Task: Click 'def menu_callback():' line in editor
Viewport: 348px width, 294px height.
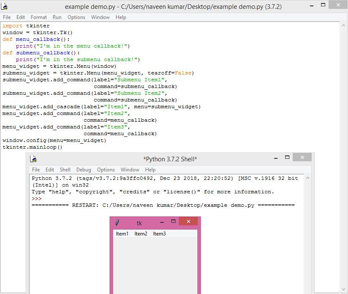Action: coord(36,39)
